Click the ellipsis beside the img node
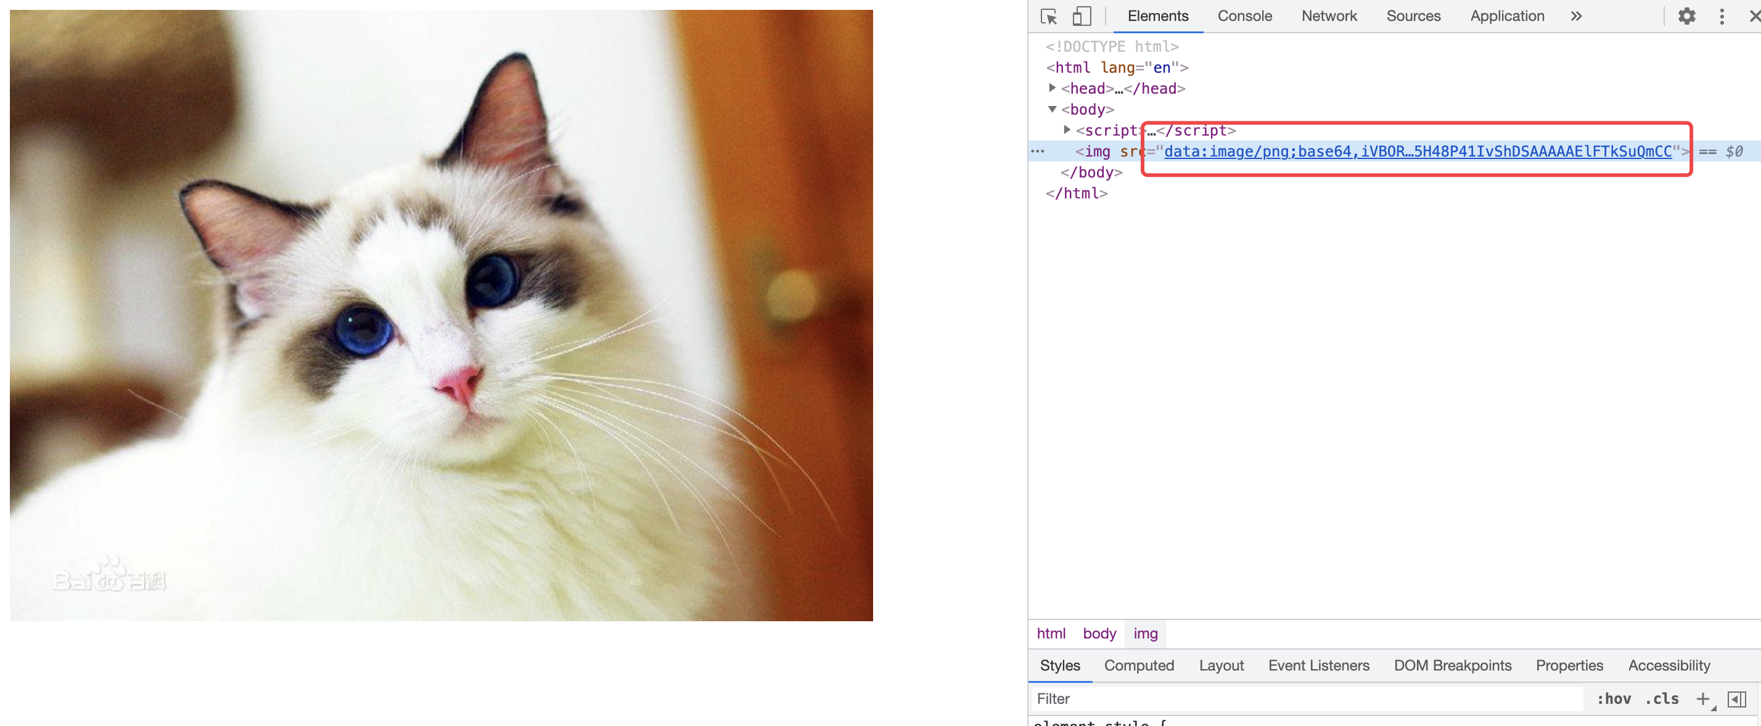The height and width of the screenshot is (726, 1761). pyautogui.click(x=1038, y=151)
